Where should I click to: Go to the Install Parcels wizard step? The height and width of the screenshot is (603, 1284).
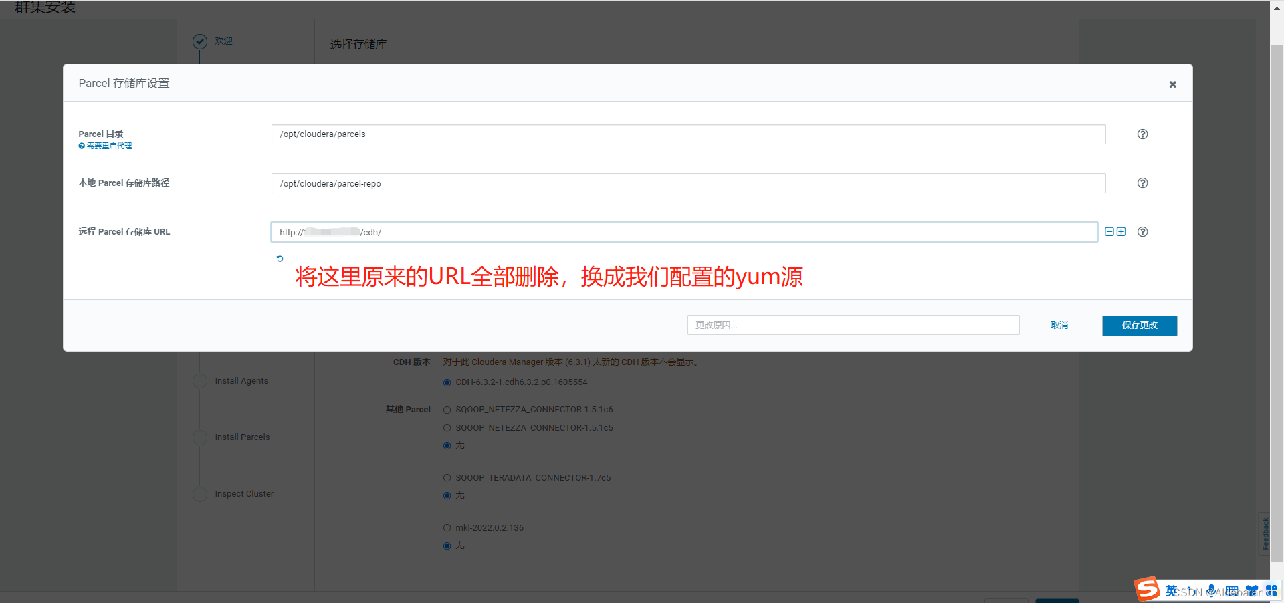(x=242, y=437)
